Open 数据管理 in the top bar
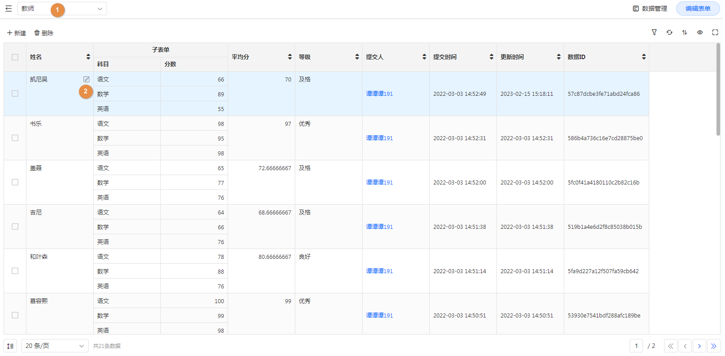Viewport: 725px width, 356px height. point(650,9)
